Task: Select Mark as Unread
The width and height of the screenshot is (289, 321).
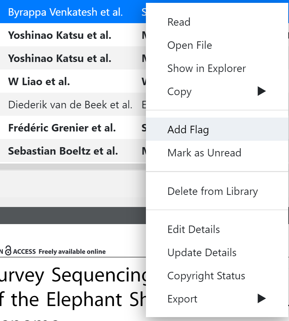Action: coord(204,152)
